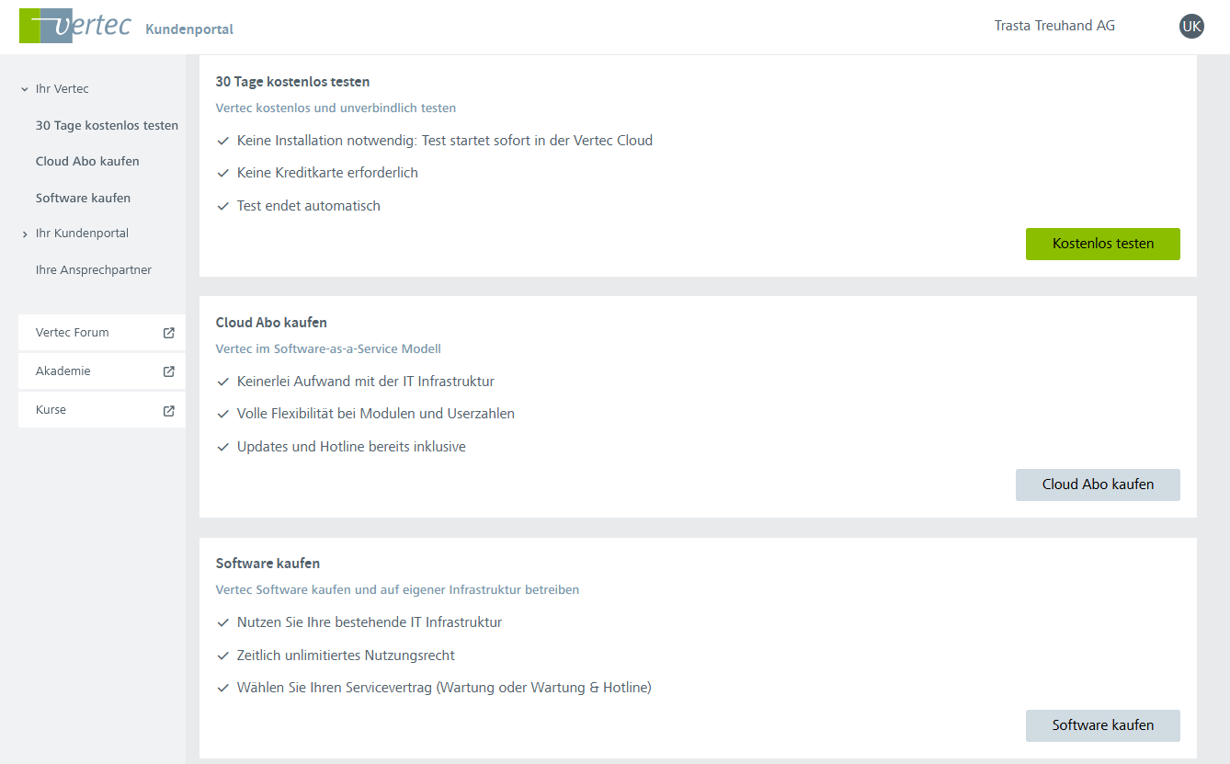Viewport: 1230px width, 764px height.
Task: Click the grey Software kaufen button
Action: click(x=1102, y=725)
